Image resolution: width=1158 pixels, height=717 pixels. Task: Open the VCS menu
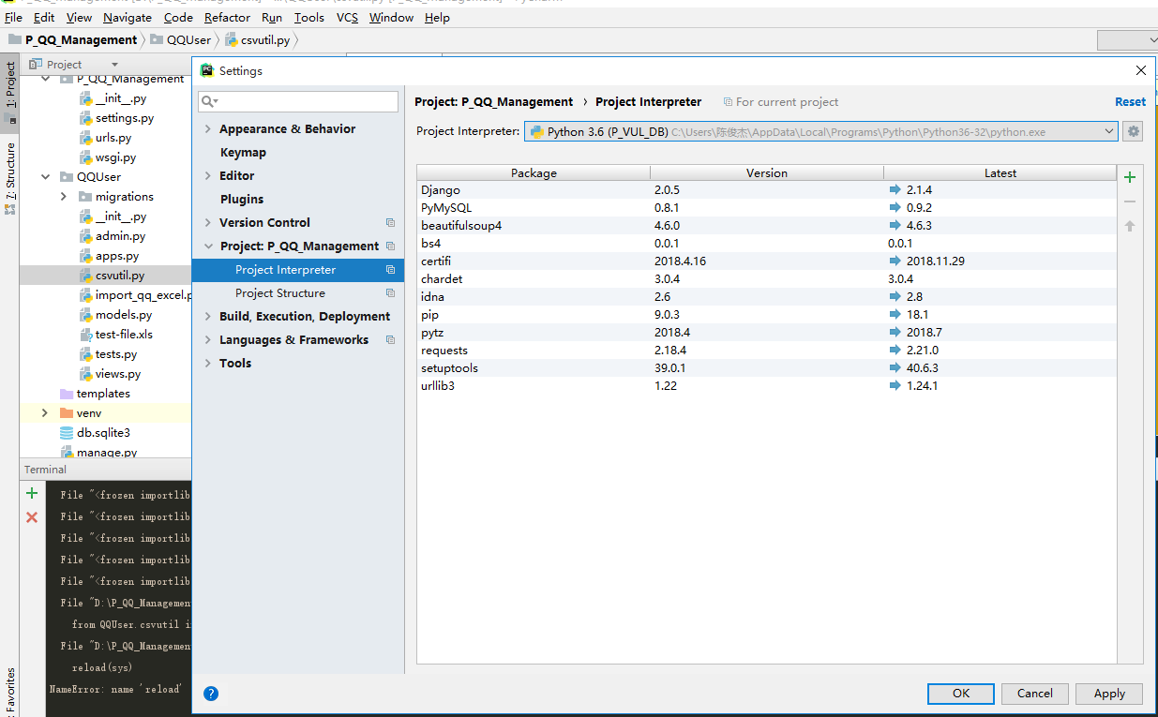pos(347,18)
